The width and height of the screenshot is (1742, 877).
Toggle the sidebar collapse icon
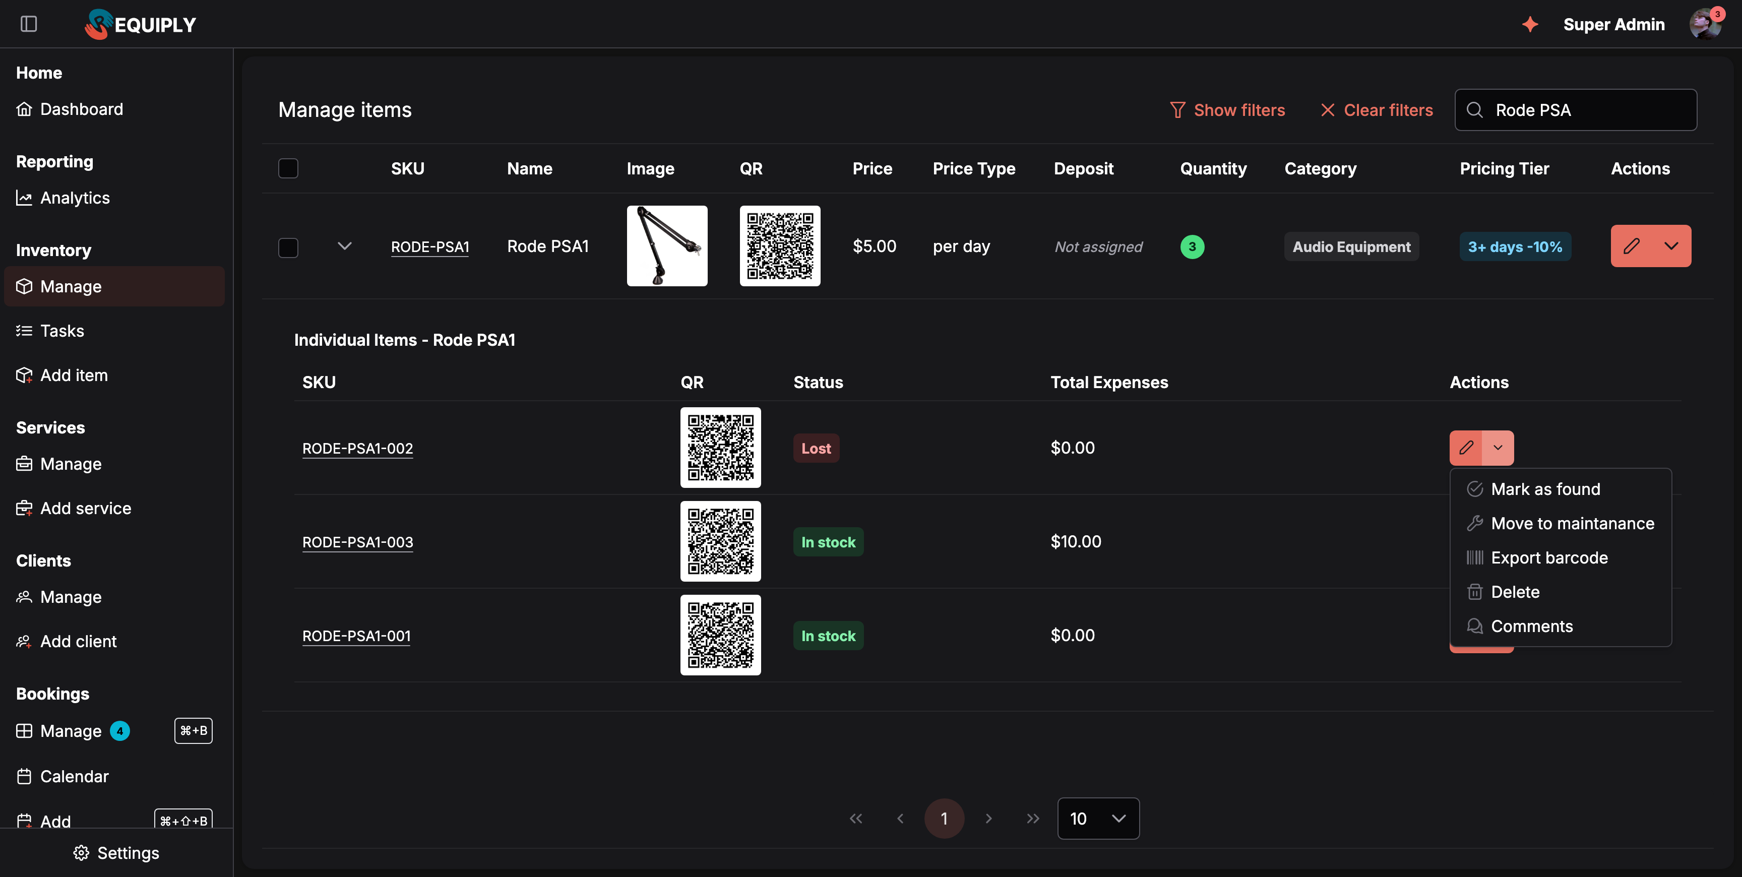pyautogui.click(x=28, y=24)
